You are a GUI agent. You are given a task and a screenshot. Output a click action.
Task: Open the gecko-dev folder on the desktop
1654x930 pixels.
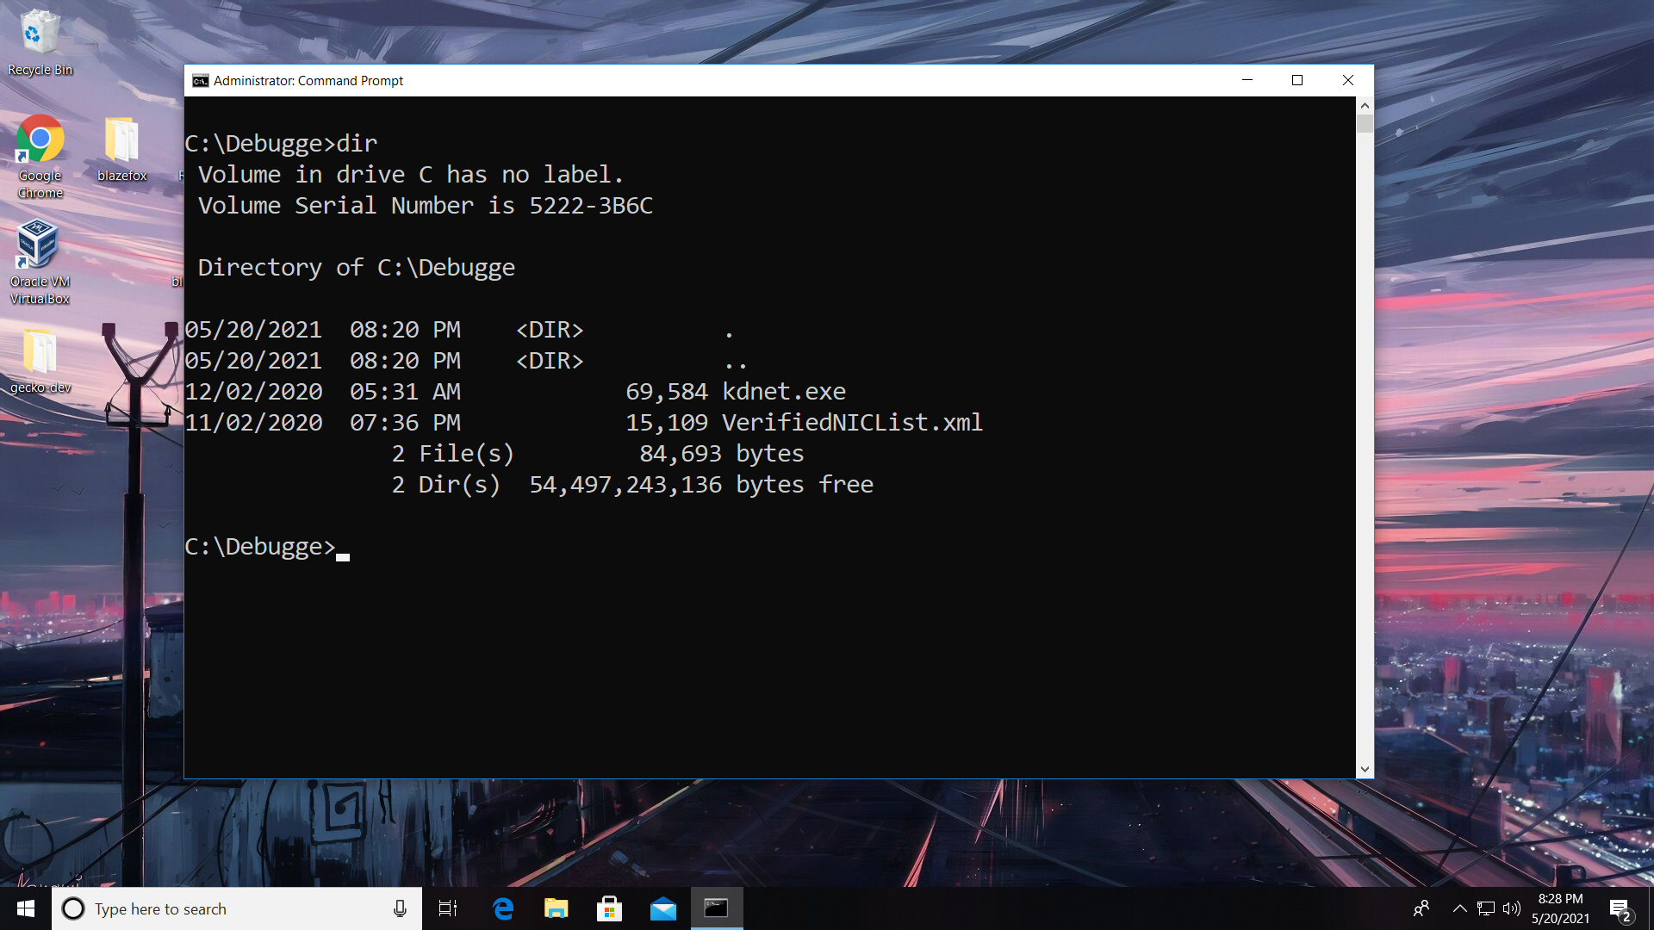pyautogui.click(x=40, y=362)
